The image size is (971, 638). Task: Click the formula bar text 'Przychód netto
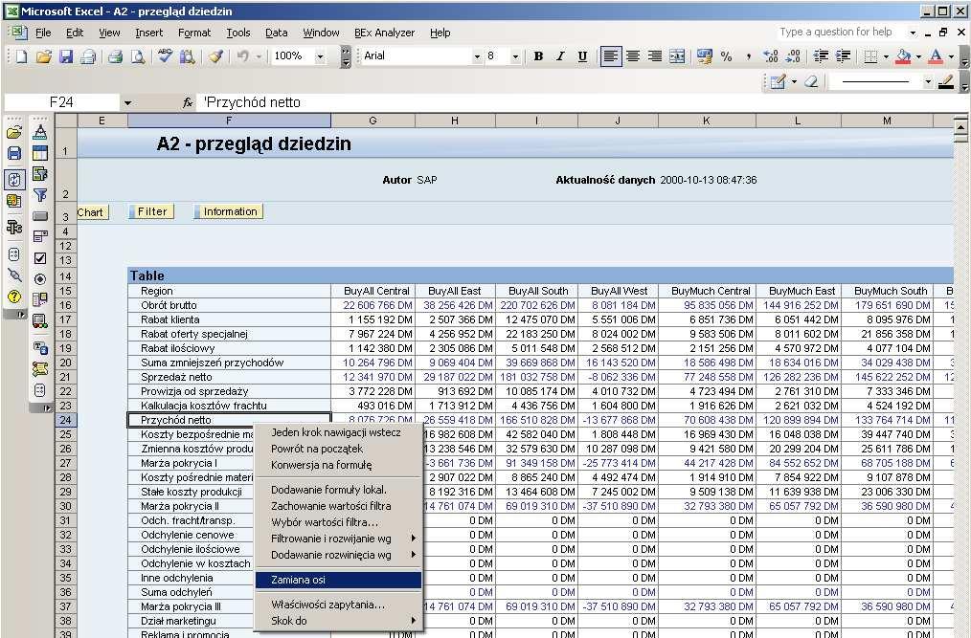252,102
